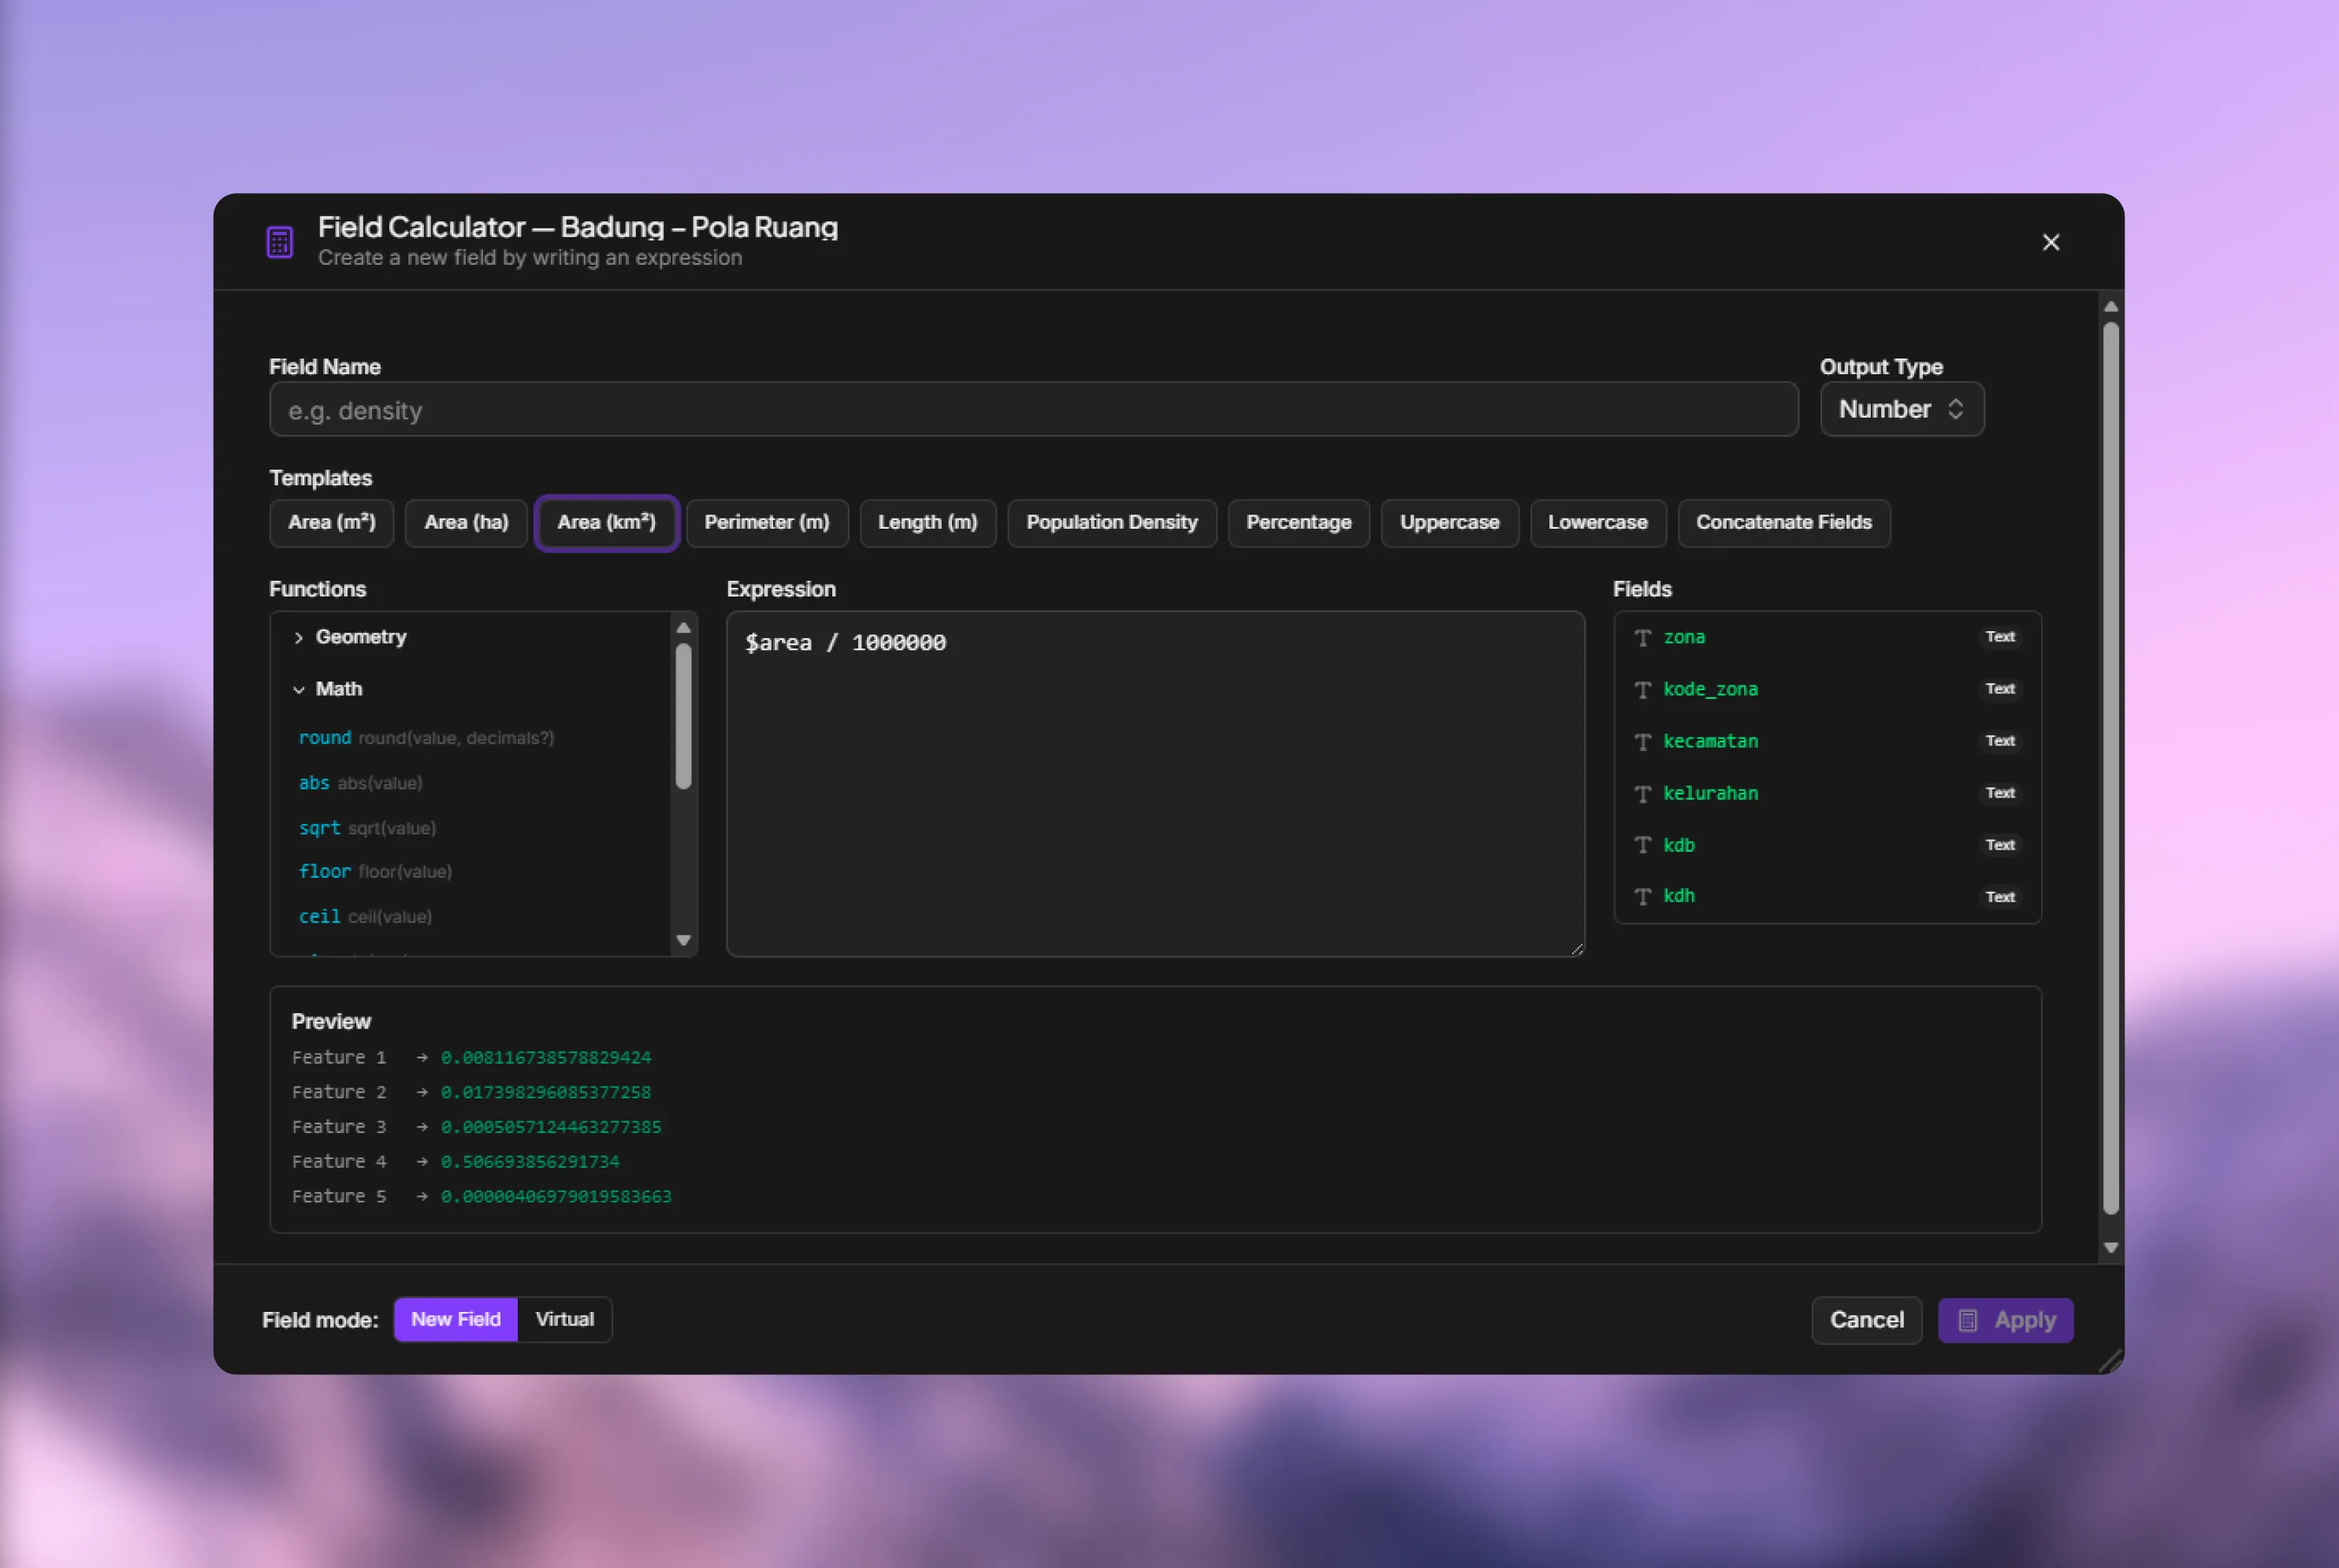Click the text type icon beside kelurahan

click(1642, 794)
